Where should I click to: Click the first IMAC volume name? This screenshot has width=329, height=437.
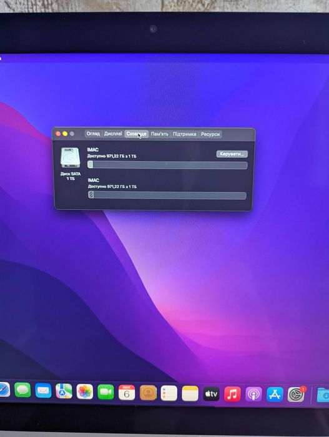point(93,150)
